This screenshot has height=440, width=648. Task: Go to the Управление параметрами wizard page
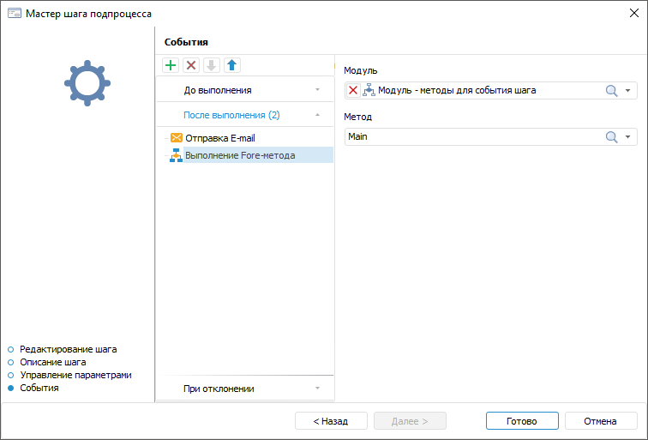click(x=75, y=375)
